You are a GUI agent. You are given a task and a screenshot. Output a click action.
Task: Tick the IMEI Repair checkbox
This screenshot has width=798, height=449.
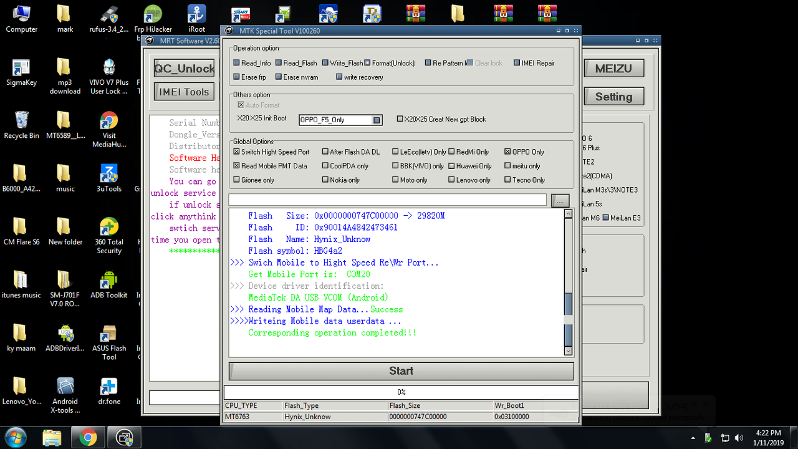pyautogui.click(x=517, y=63)
